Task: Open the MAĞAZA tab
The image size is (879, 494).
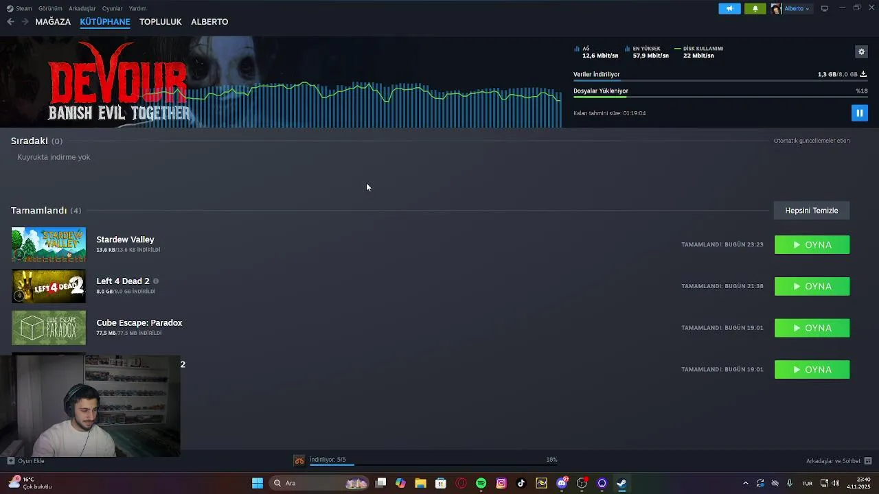Action: click(53, 22)
